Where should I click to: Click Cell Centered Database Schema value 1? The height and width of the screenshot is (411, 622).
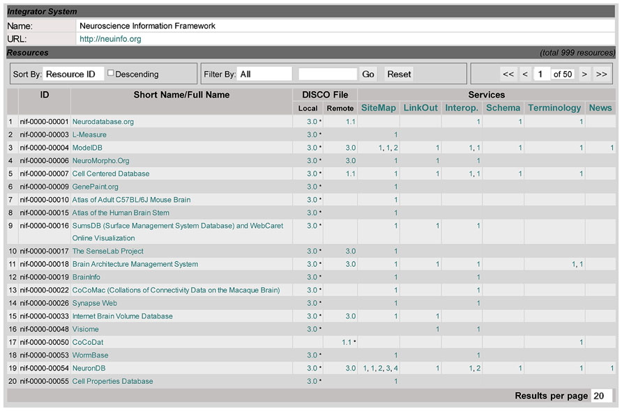[x=520, y=173]
